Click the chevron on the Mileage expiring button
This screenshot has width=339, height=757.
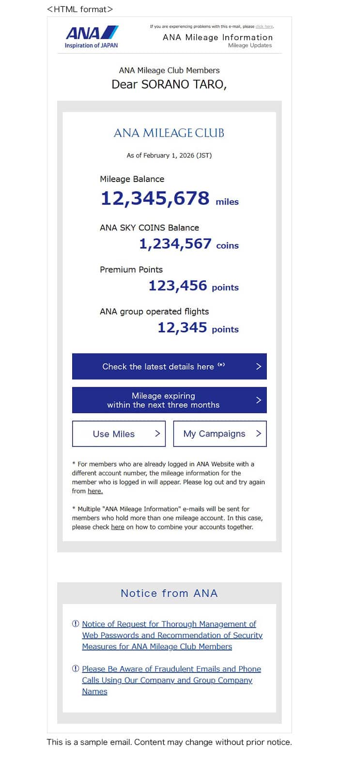point(259,400)
